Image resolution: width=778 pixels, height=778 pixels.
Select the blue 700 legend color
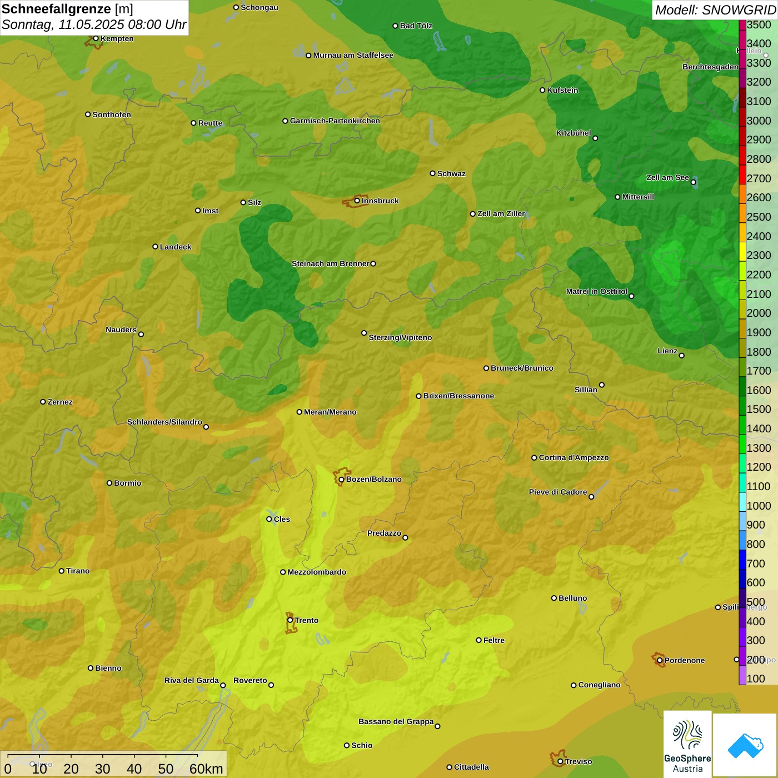click(742, 560)
